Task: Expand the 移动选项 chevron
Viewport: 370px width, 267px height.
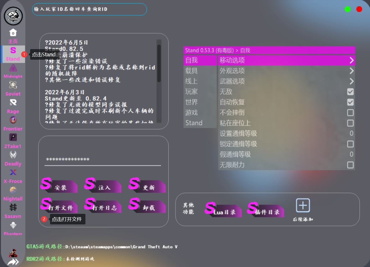Action: coord(351,60)
